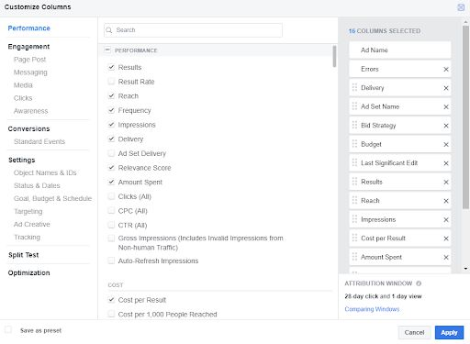Screen dimensions: 470x344
Task: Click drag handle beside Cost per Result
Action: [354, 238]
